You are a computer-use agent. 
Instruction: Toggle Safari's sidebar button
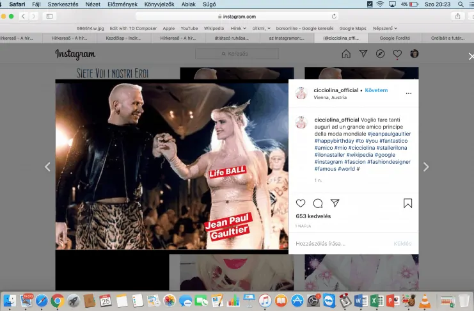pyautogui.click(x=50, y=17)
